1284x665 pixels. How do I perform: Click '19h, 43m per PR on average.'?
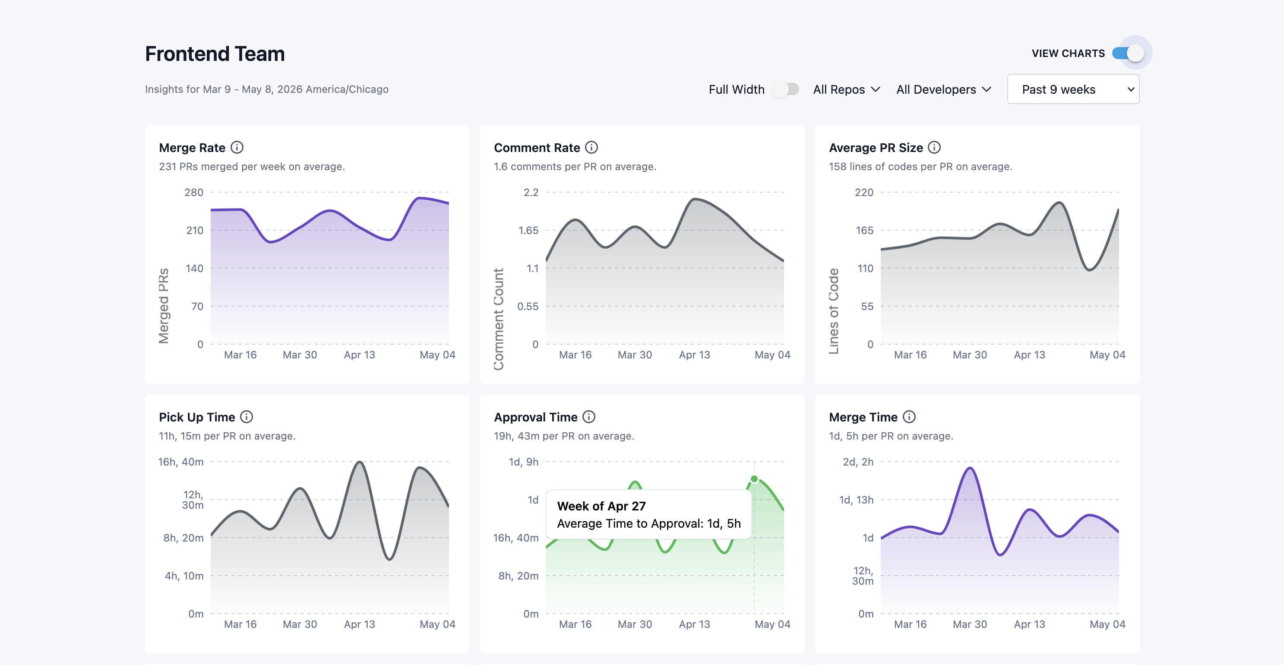[564, 436]
